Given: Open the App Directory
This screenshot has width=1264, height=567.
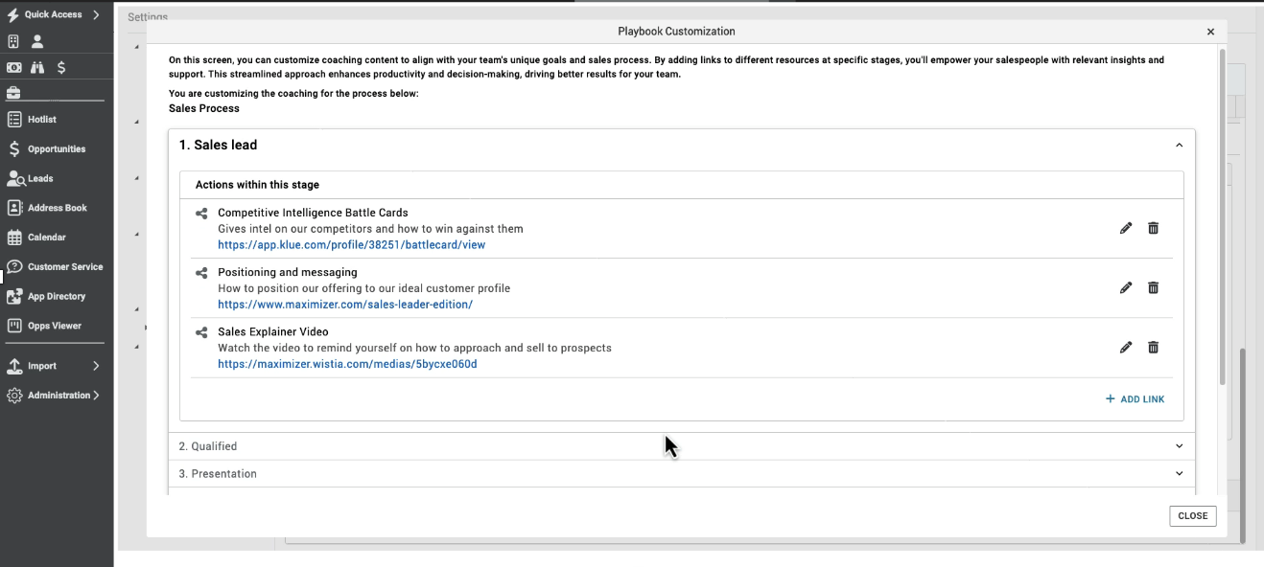Looking at the screenshot, I should 57,297.
